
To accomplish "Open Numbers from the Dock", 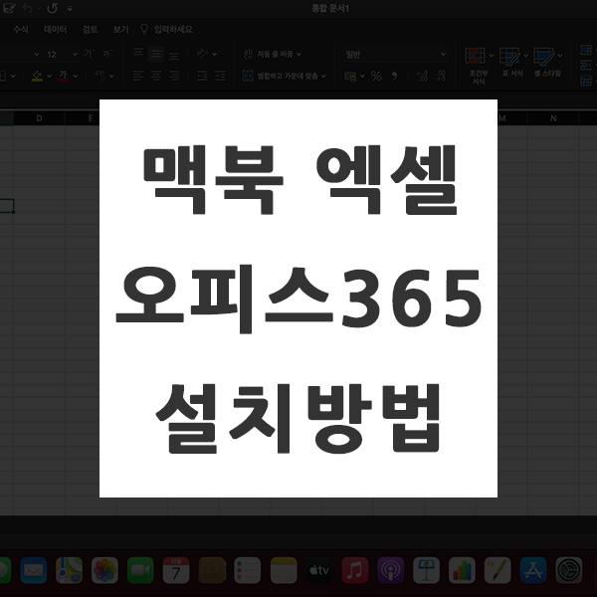I will (x=462, y=570).
